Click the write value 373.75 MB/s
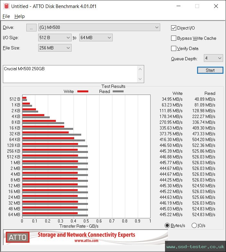This screenshot has height=252, width=226. 171,134
